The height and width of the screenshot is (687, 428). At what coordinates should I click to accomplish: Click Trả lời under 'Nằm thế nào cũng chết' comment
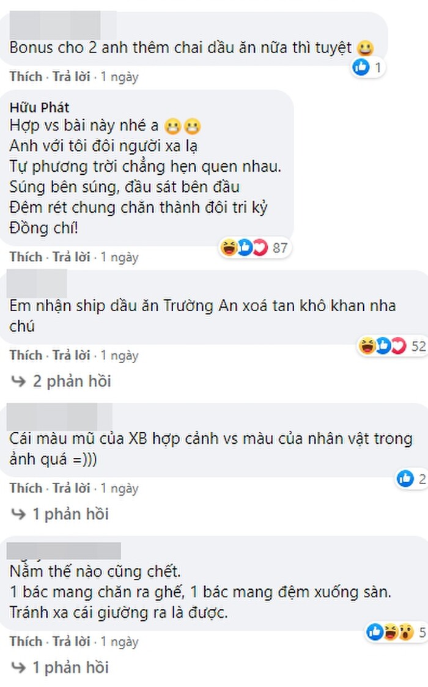(71, 642)
